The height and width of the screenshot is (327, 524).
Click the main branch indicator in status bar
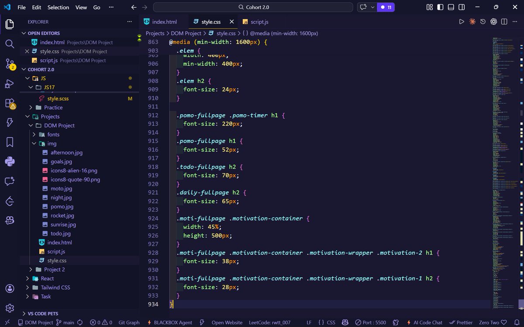pyautogui.click(x=65, y=322)
